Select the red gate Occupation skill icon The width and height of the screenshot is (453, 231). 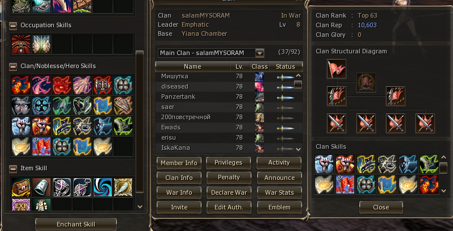pos(21,44)
